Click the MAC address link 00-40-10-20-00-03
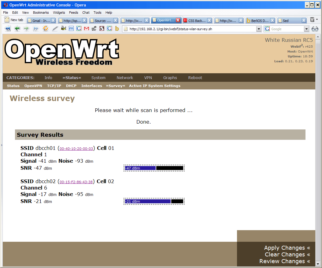This screenshot has width=322, height=268. coord(77,148)
